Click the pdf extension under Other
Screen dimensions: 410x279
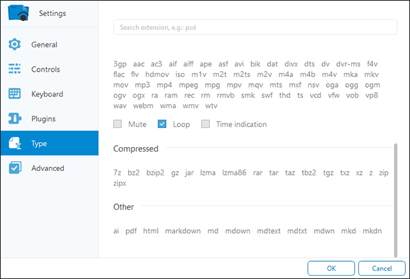tap(131, 230)
